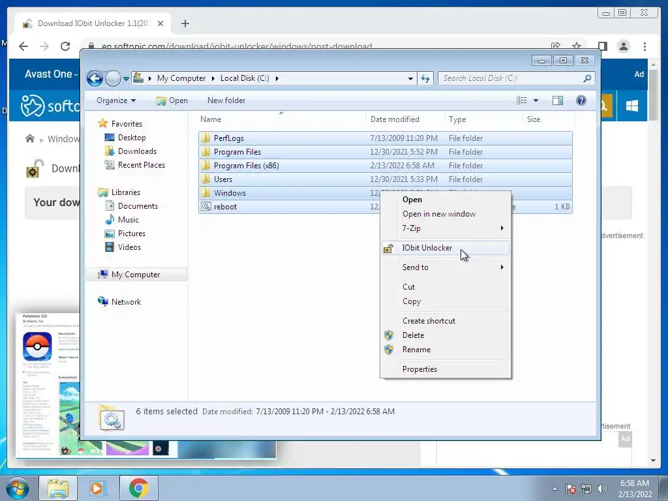The image size is (668, 501).
Task: Open Documents library in navigation pane
Action: 138,205
